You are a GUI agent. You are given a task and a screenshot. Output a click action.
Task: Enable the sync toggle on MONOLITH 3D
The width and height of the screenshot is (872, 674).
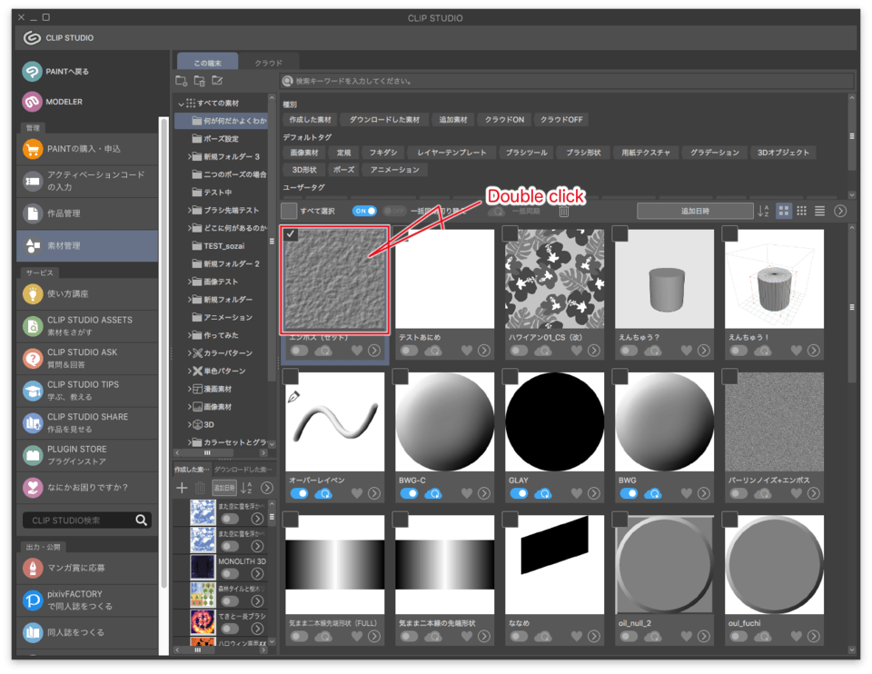[230, 573]
